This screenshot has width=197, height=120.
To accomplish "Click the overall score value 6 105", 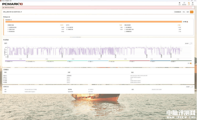I will (185, 22).
